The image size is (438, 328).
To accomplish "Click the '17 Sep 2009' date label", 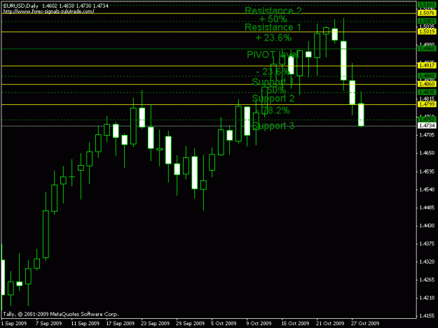I will (x=121, y=323).
